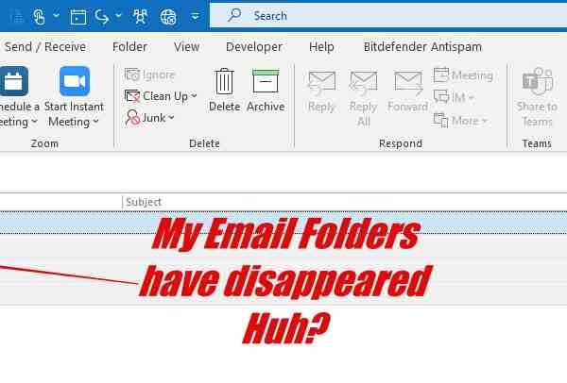
Task: Click the Search input box
Action: 388,16
